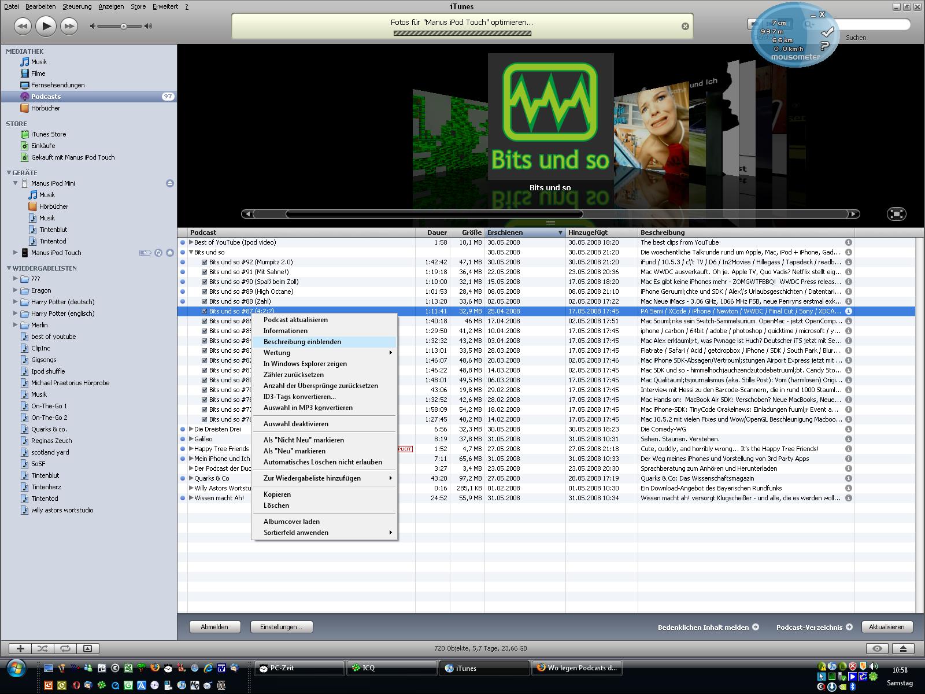Open Einstellungen... button
This screenshot has width=925, height=694.
(282, 627)
